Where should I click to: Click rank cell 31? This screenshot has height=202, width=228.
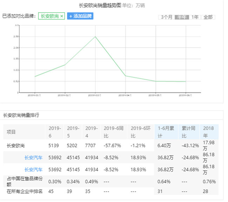160,191
